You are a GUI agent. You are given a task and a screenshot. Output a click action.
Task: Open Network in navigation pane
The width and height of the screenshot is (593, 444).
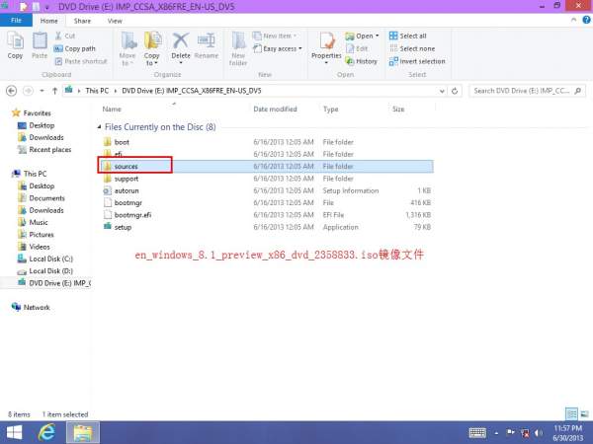click(37, 307)
